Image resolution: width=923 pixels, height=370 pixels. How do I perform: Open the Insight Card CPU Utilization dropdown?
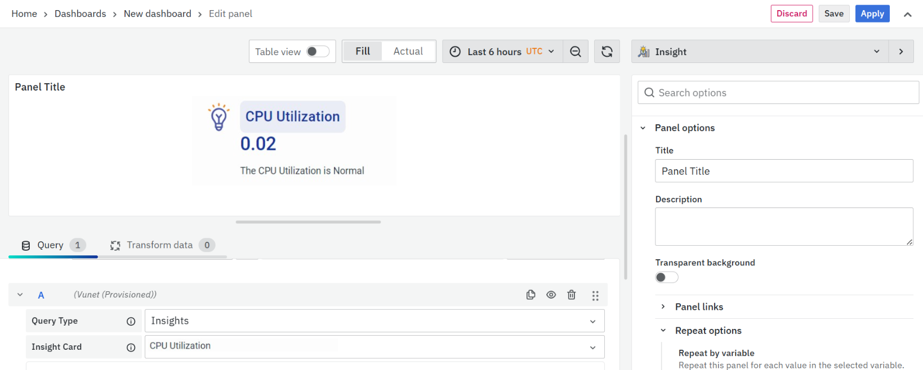click(374, 347)
